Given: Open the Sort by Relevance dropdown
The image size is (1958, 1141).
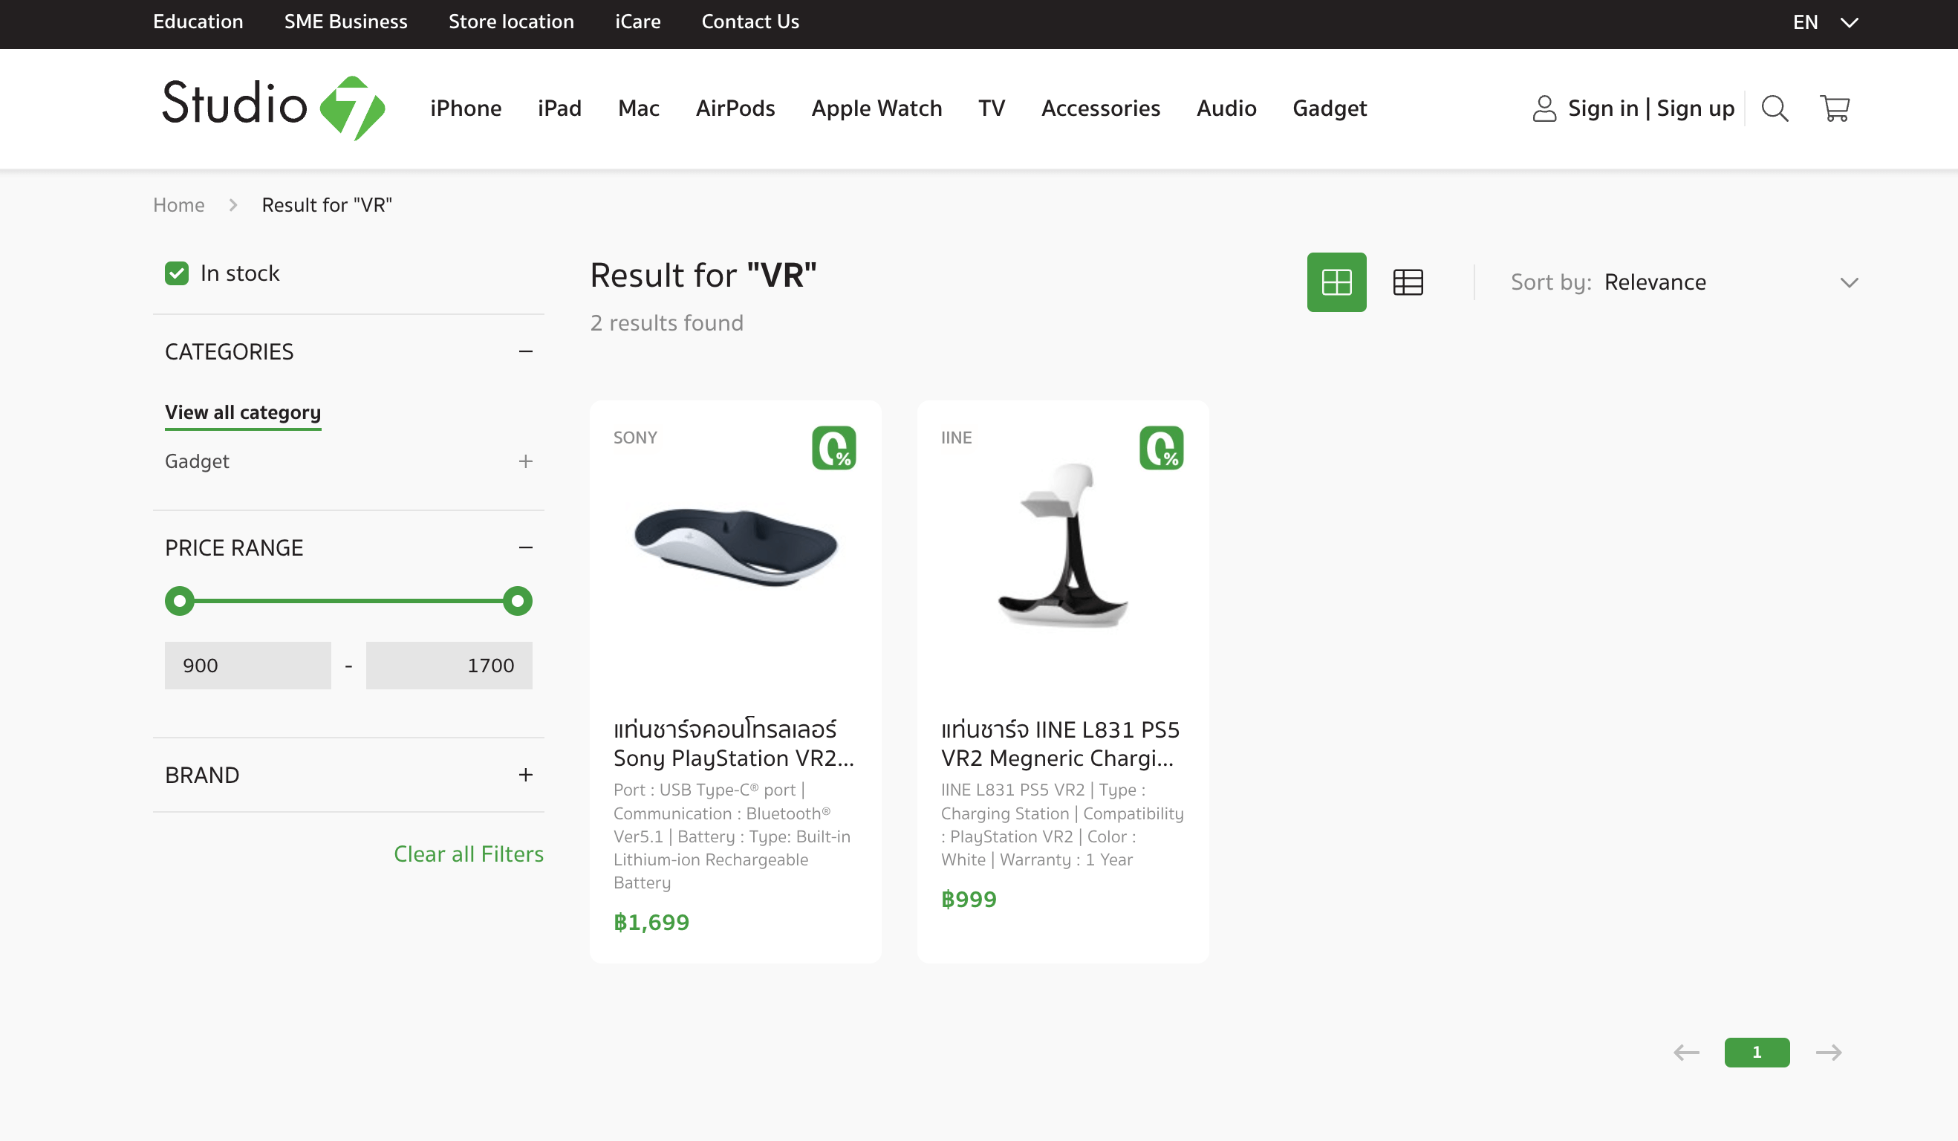Looking at the screenshot, I should pyautogui.click(x=1684, y=282).
